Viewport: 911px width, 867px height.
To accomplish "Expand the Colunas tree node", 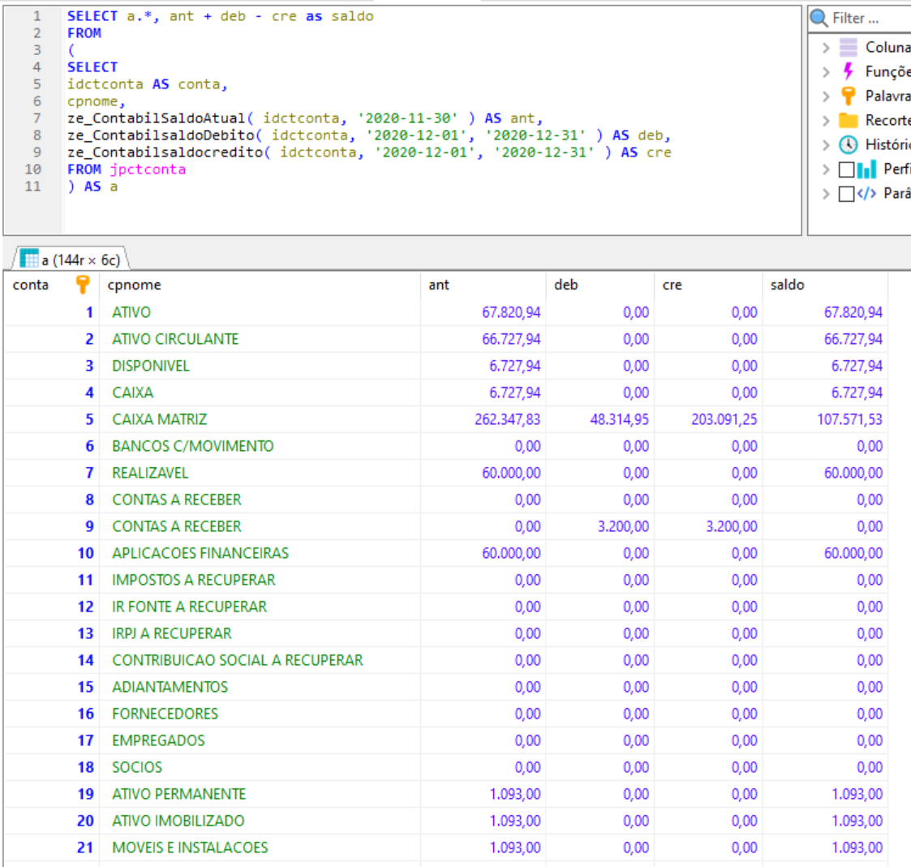I will pyautogui.click(x=826, y=47).
